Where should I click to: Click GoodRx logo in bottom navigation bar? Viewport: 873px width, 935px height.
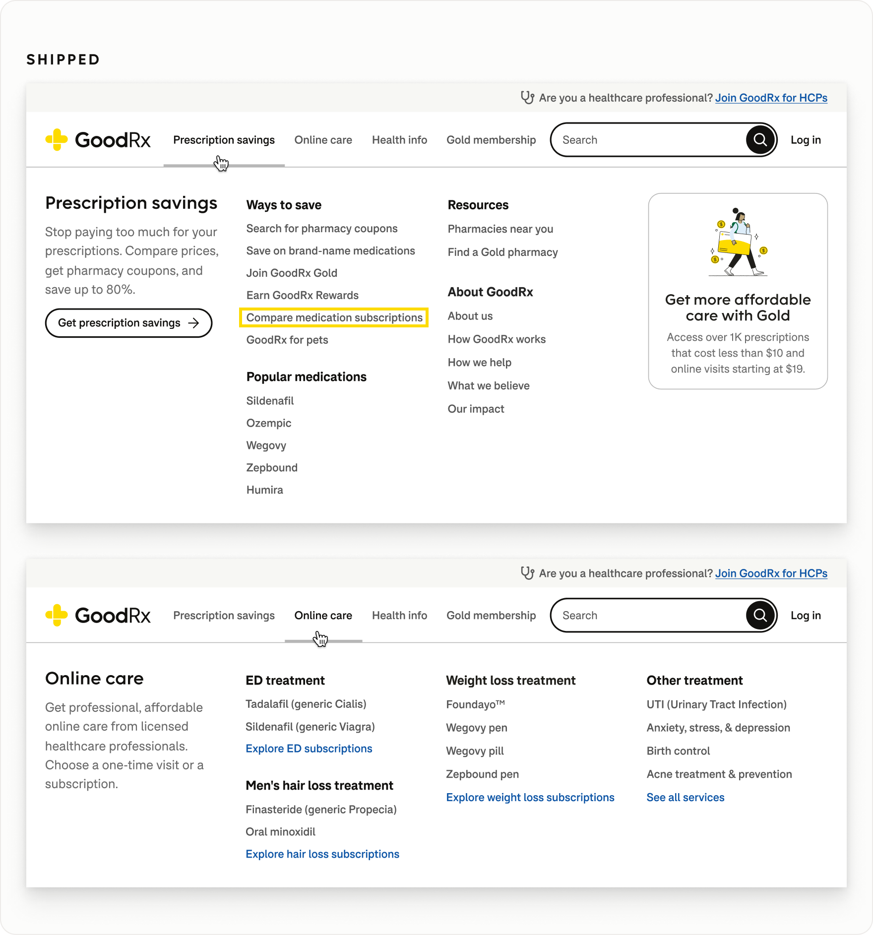pos(98,615)
